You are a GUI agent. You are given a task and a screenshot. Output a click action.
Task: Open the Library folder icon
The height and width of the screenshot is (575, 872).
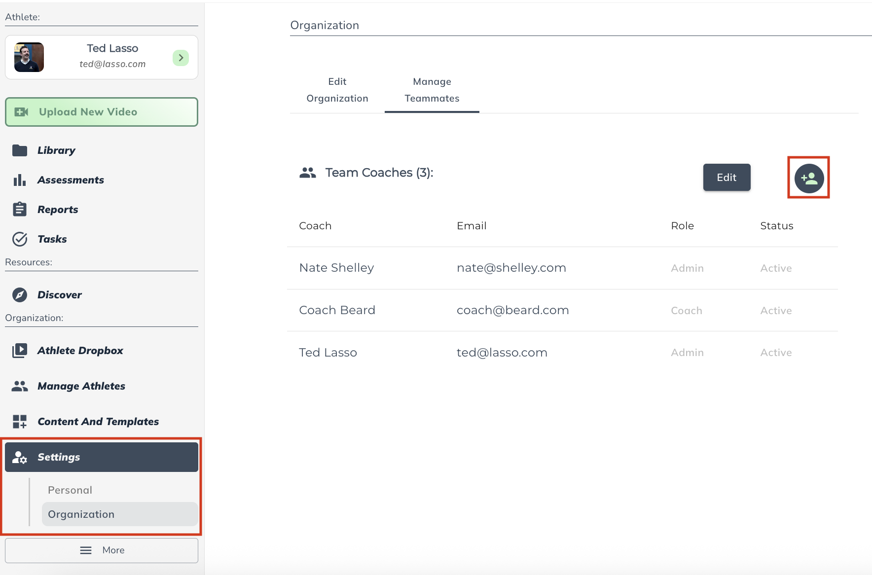click(20, 150)
